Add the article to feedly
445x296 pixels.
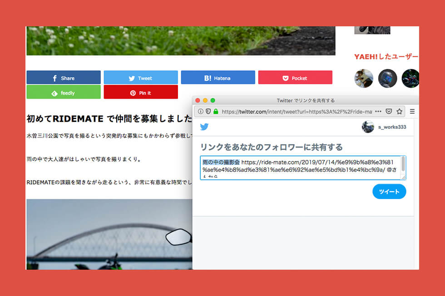point(64,92)
